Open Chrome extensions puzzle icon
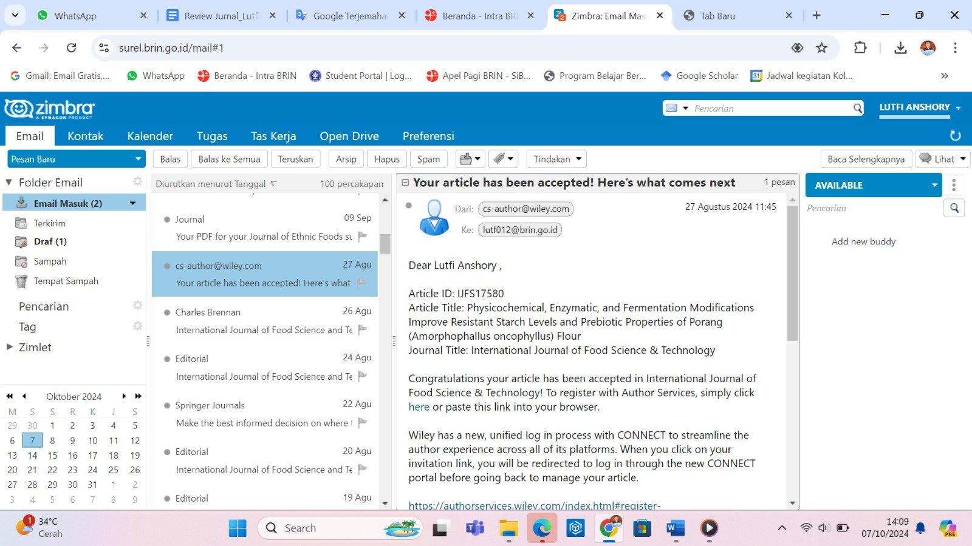 [x=860, y=47]
